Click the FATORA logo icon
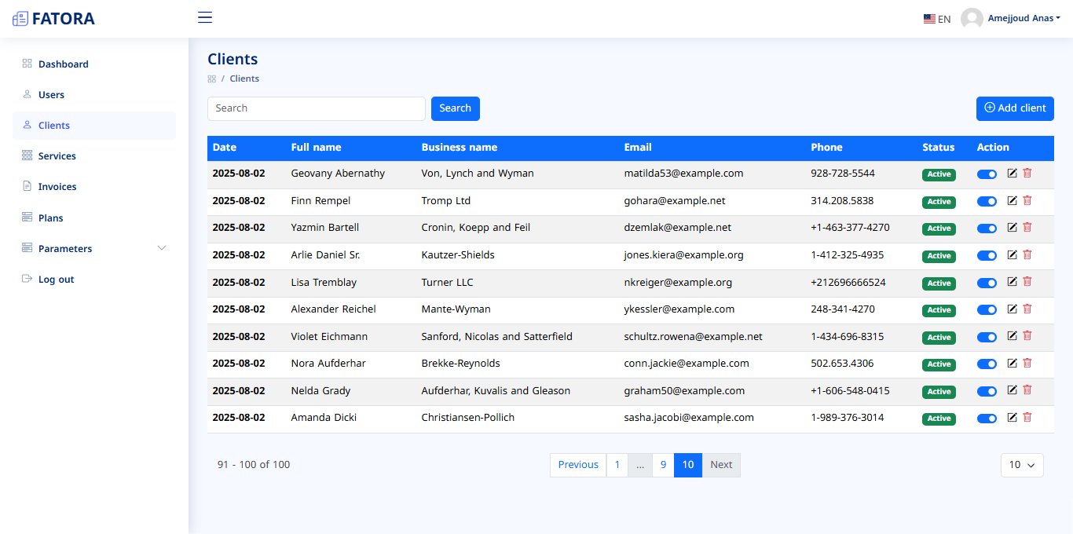Viewport: 1073px width, 534px height. (x=20, y=19)
